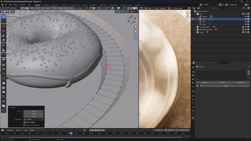Click the Scale Y value field
Screen dimensions: 251x141
(33, 114)
